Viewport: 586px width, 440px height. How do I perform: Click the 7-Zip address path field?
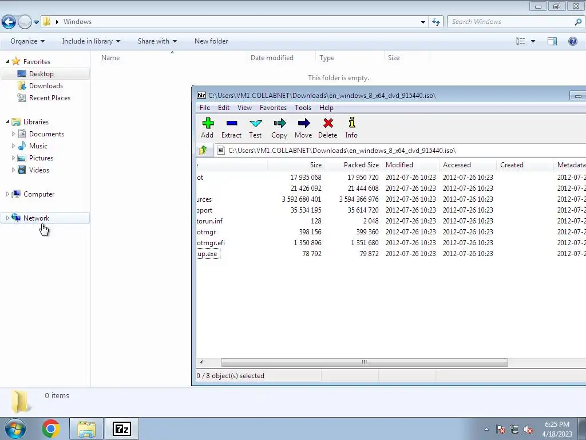401,151
